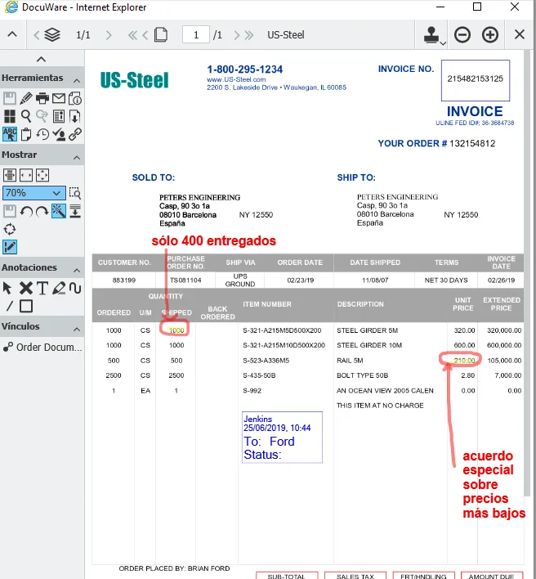The width and height of the screenshot is (536, 579).
Task: Collapse the Vínculos section
Action: coord(77,329)
